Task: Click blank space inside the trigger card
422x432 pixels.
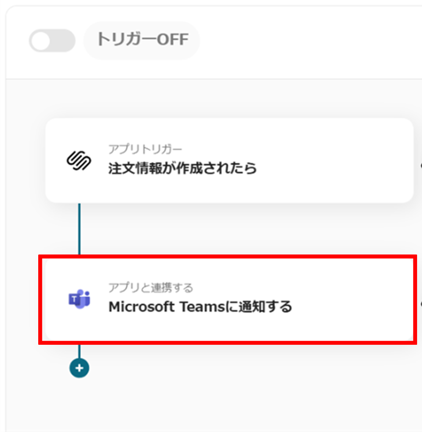Action: 330,160
